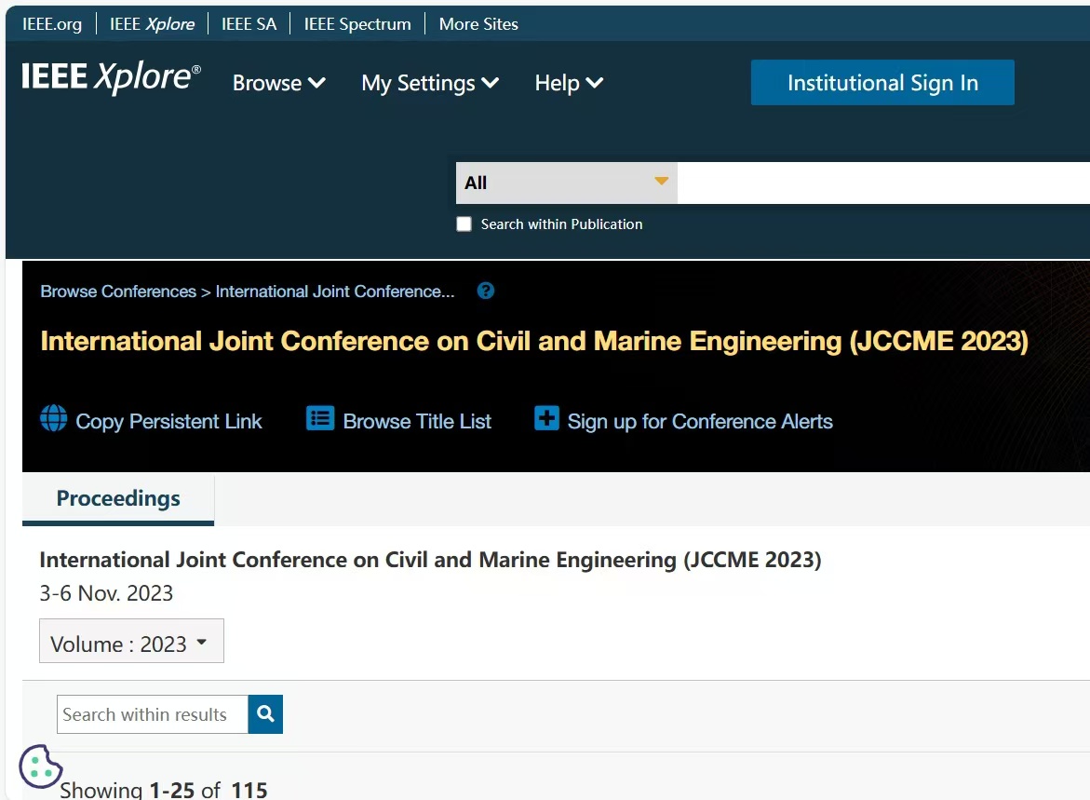
Task: Open the Volume : 2023 selector
Action: click(x=131, y=642)
